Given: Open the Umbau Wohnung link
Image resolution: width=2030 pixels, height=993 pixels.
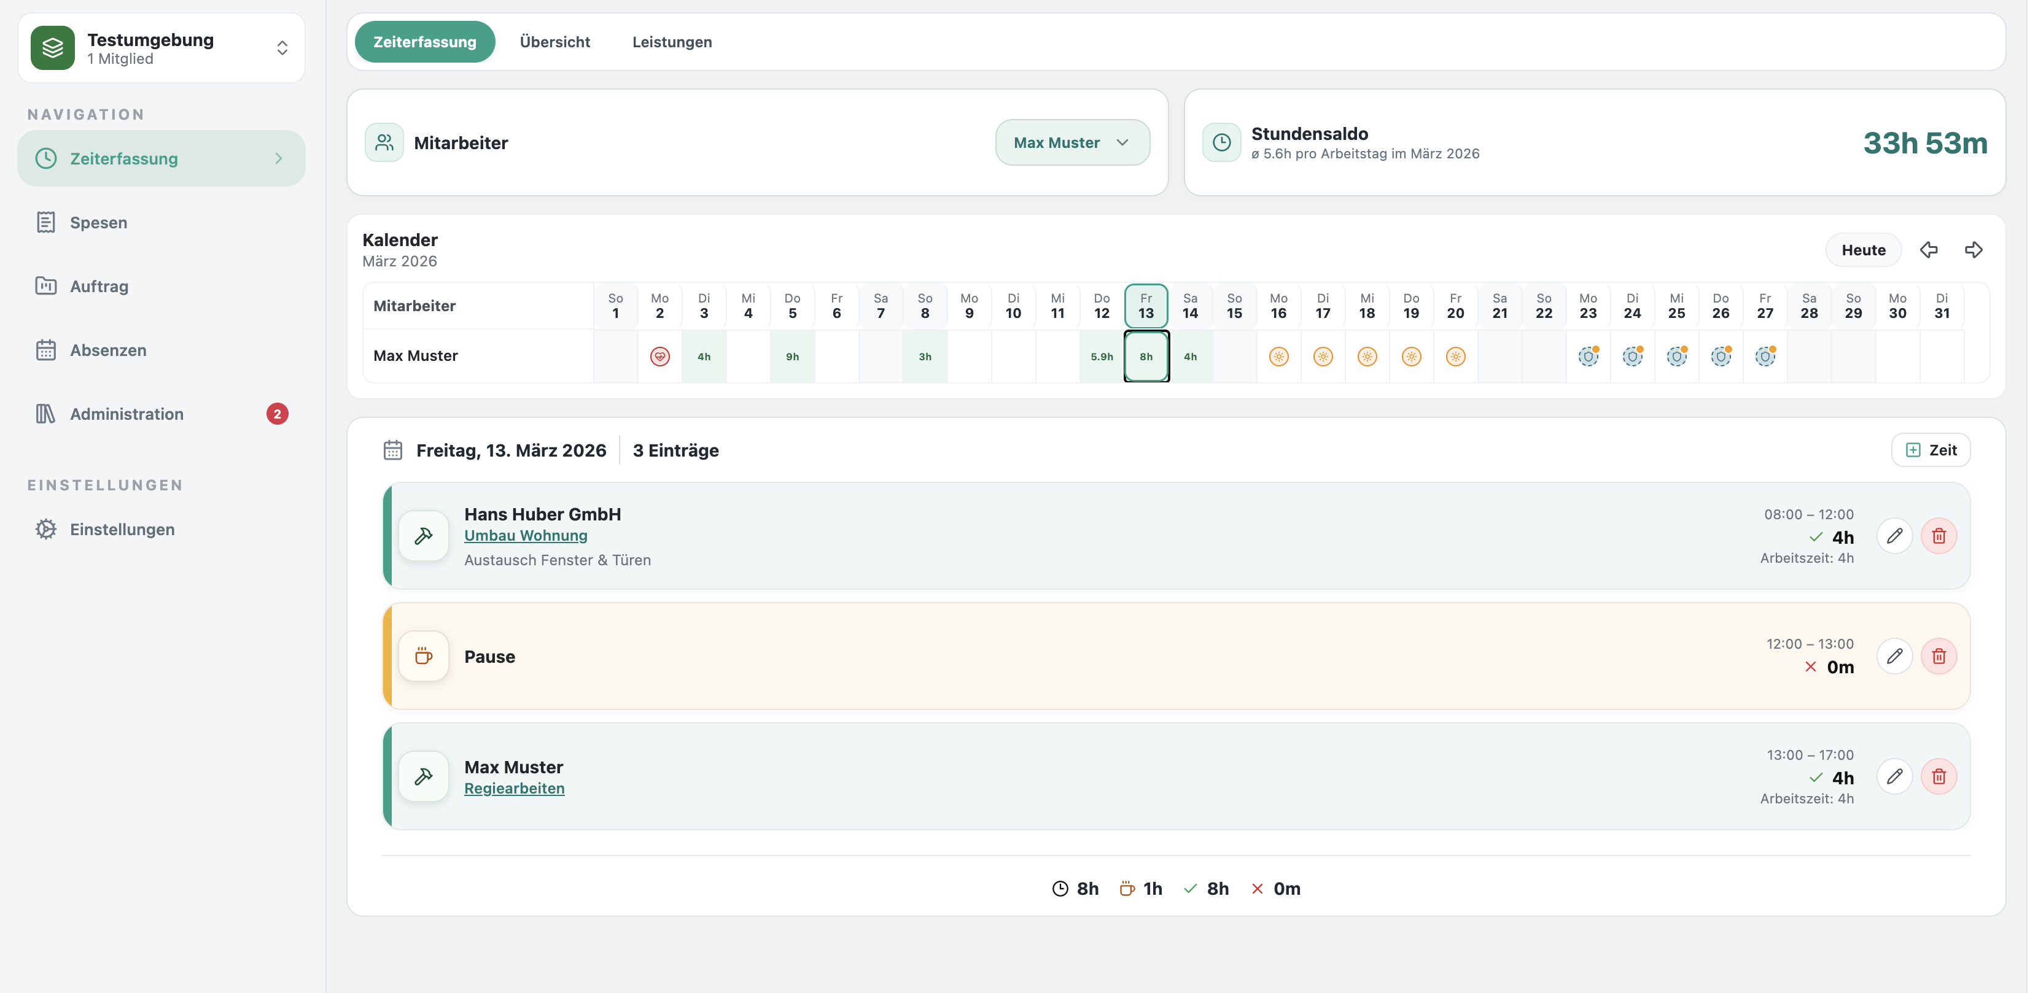Looking at the screenshot, I should click(526, 536).
